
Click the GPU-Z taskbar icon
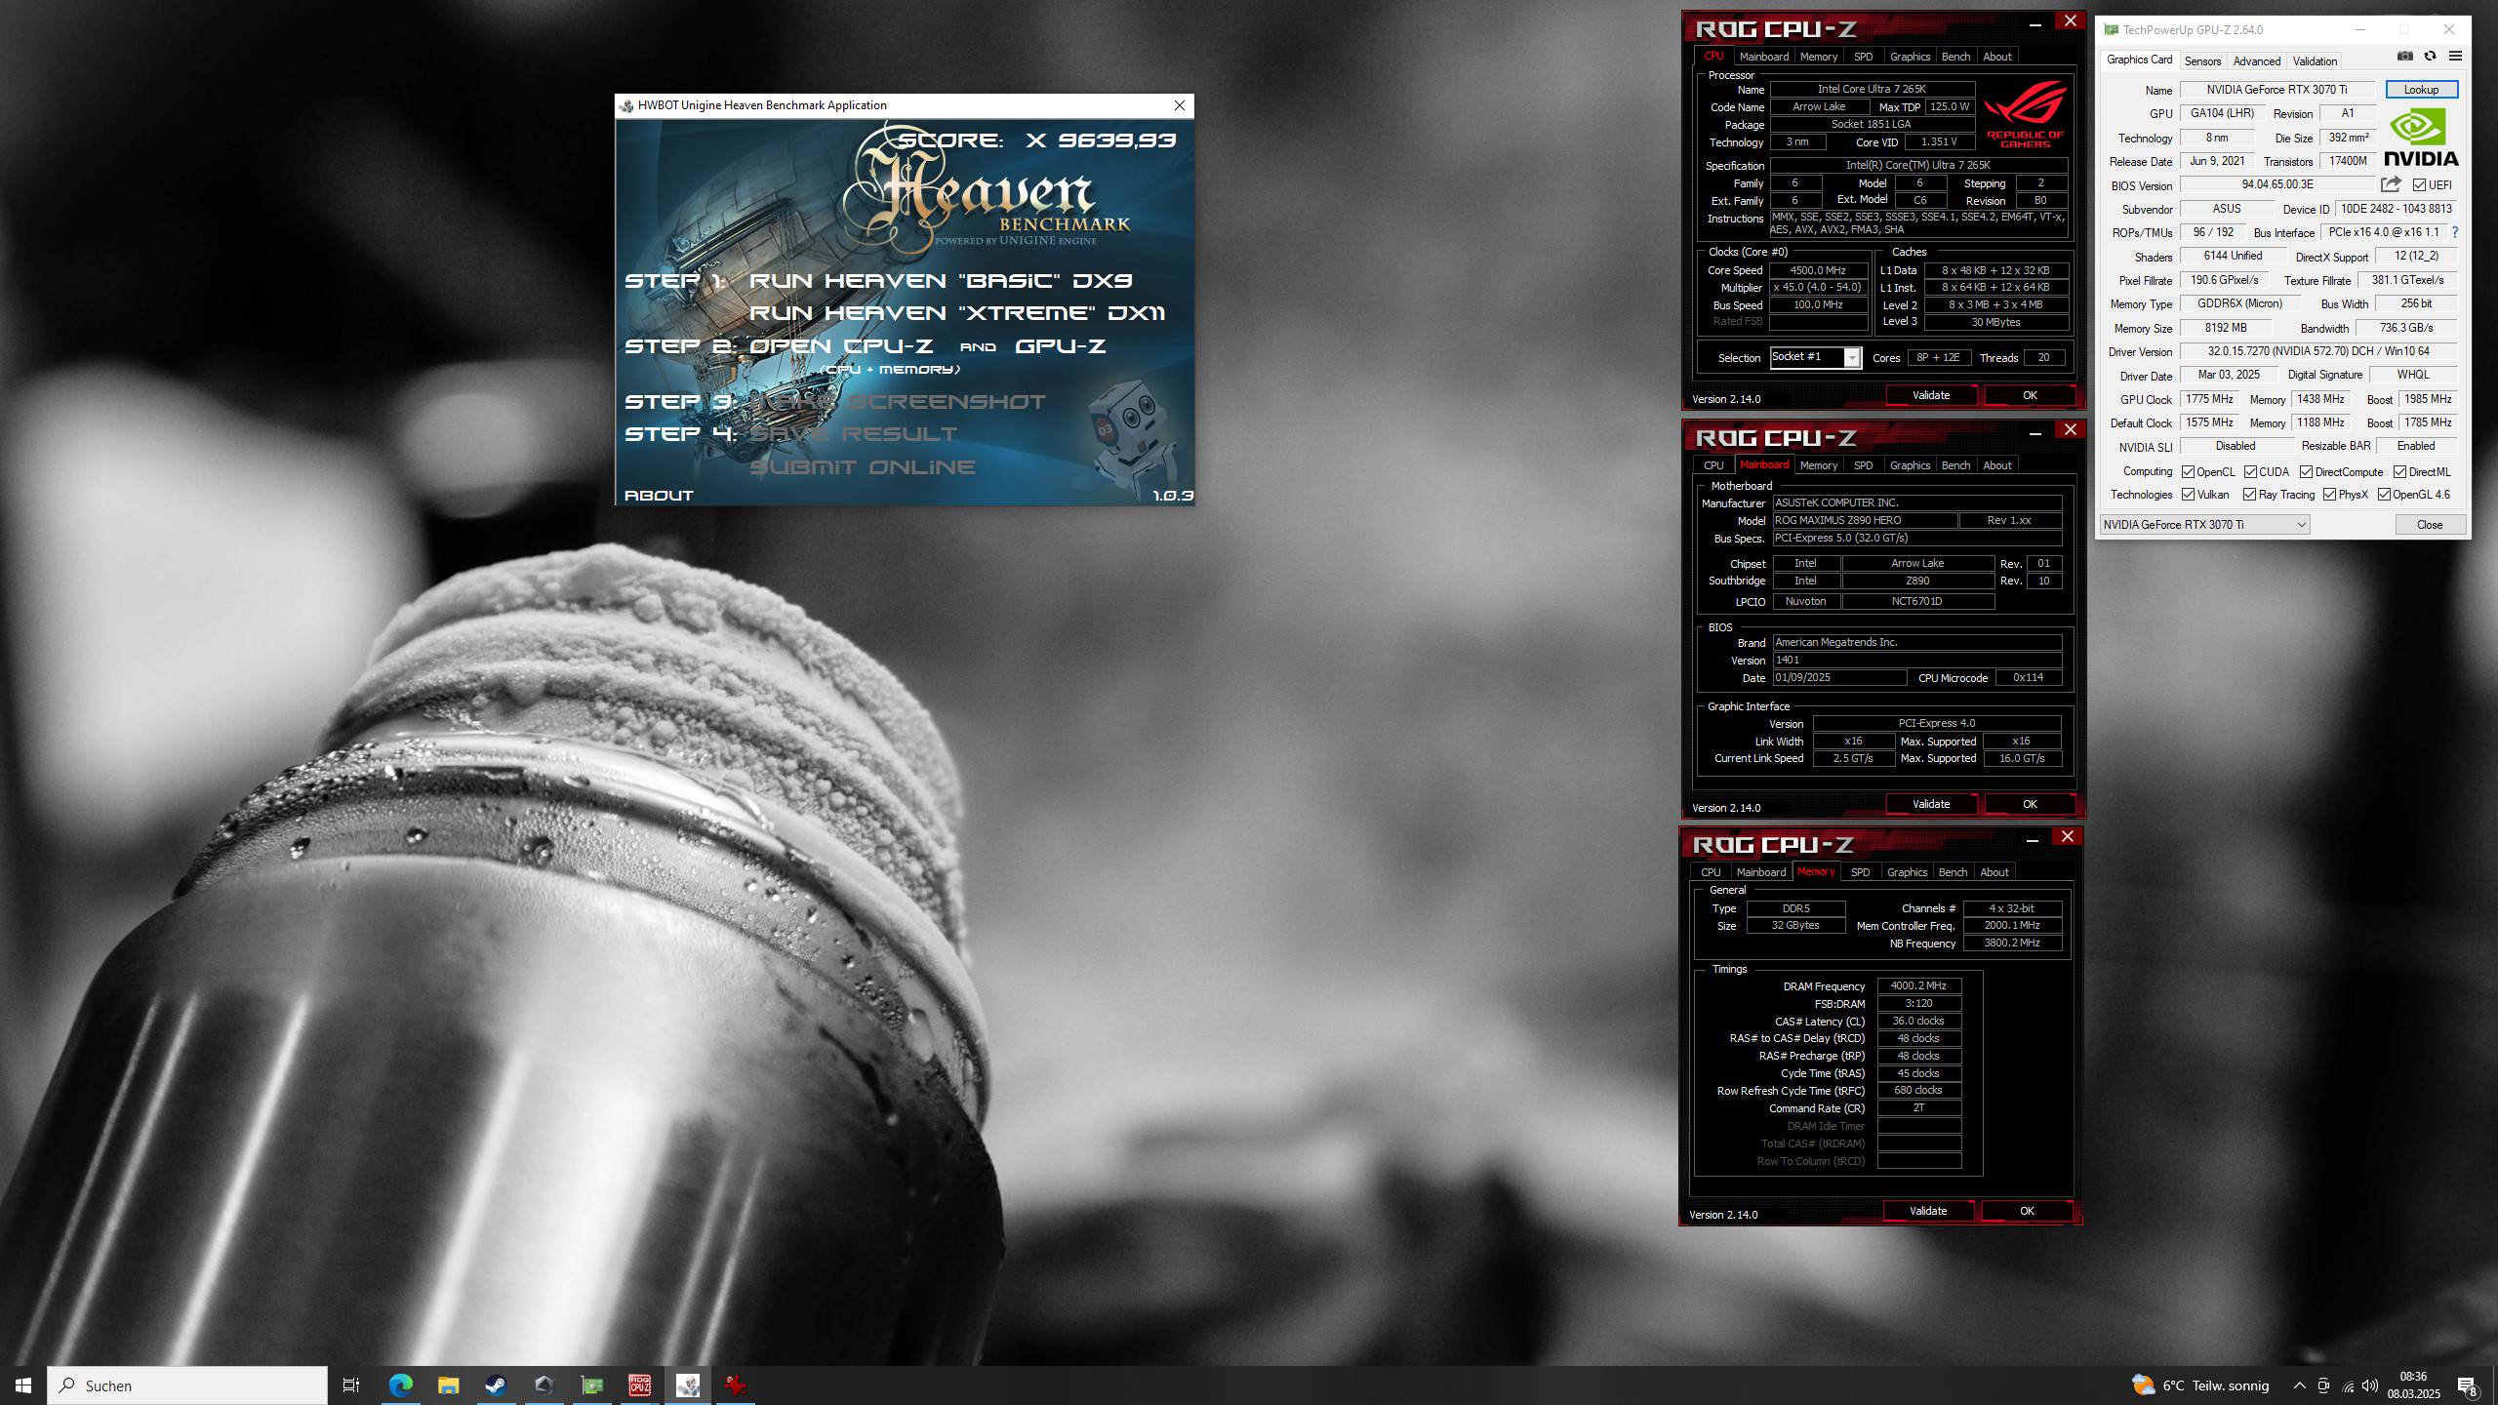(x=591, y=1385)
